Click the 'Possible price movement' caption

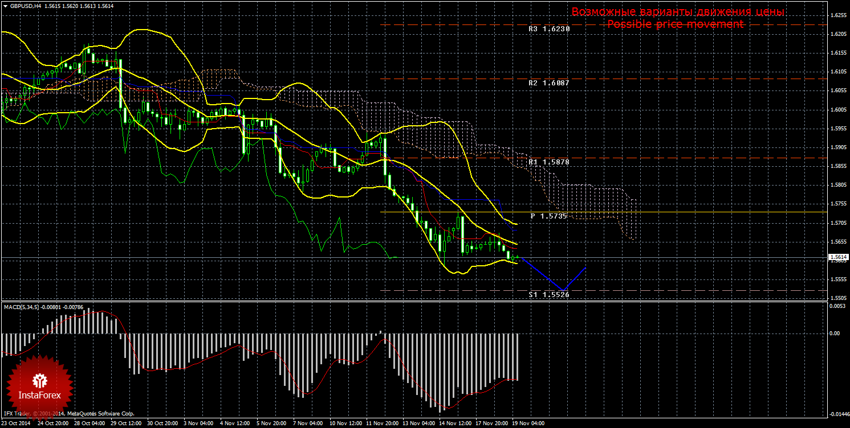point(675,24)
